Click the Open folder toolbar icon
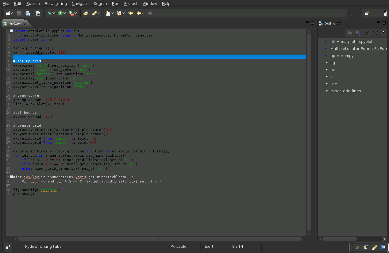Screen dimensions: 389x253 [x=86, y=13]
